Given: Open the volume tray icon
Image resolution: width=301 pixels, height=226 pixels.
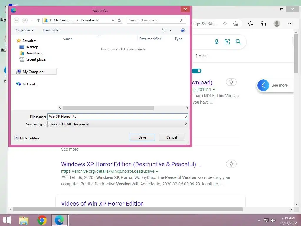Looking at the screenshot, I should click(273, 220).
